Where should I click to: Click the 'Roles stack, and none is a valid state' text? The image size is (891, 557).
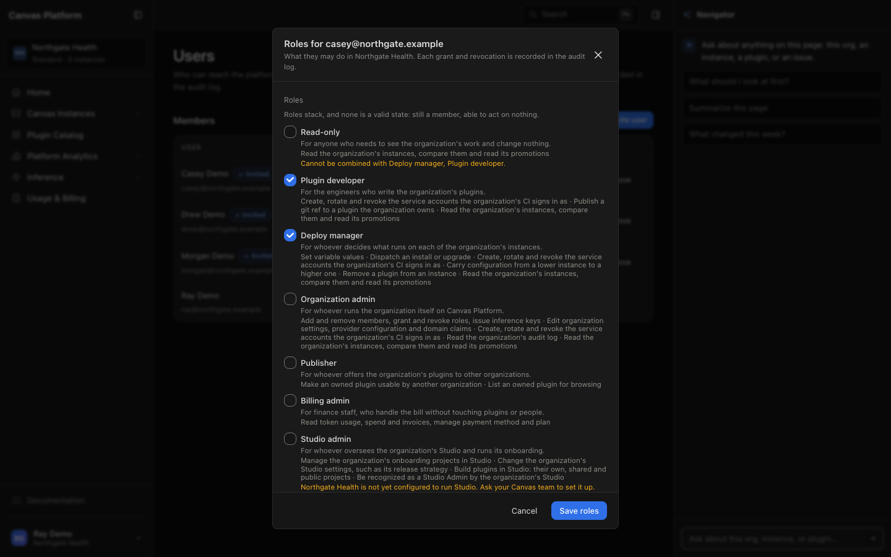[411, 114]
